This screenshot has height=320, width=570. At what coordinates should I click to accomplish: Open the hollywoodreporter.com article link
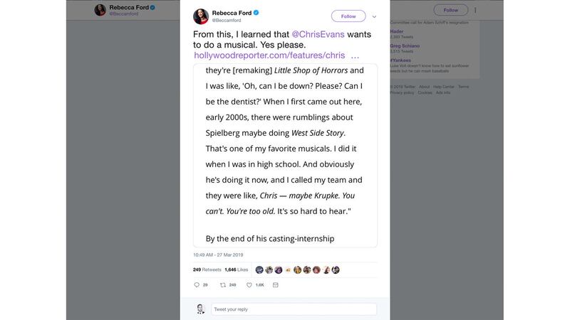[x=269, y=55]
